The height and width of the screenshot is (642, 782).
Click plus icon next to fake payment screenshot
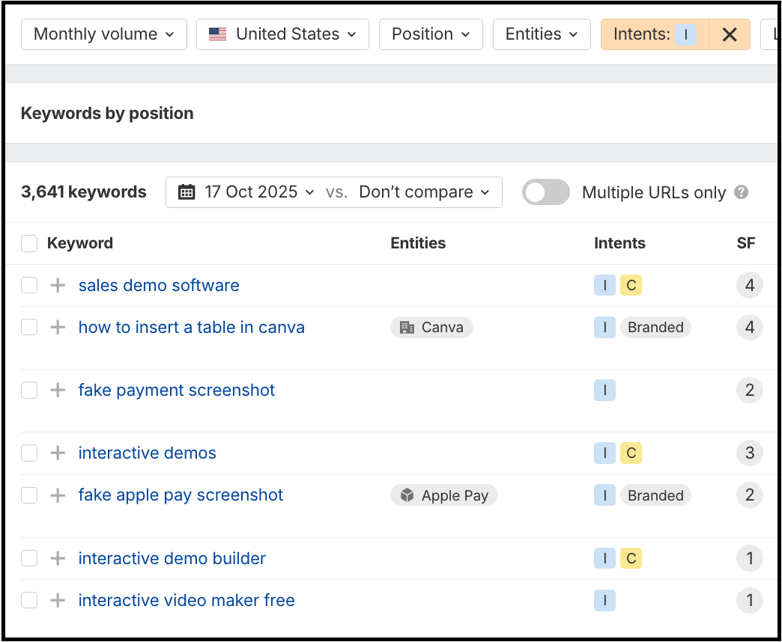tap(58, 390)
